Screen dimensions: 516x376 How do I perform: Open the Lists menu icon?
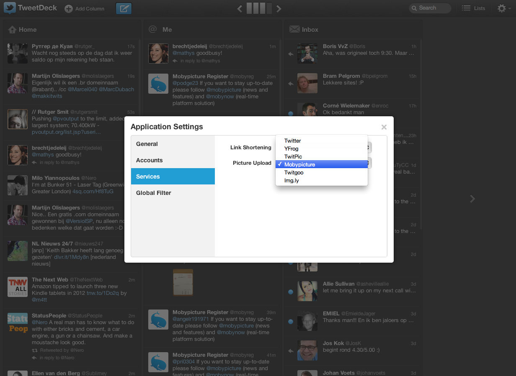coord(466,8)
